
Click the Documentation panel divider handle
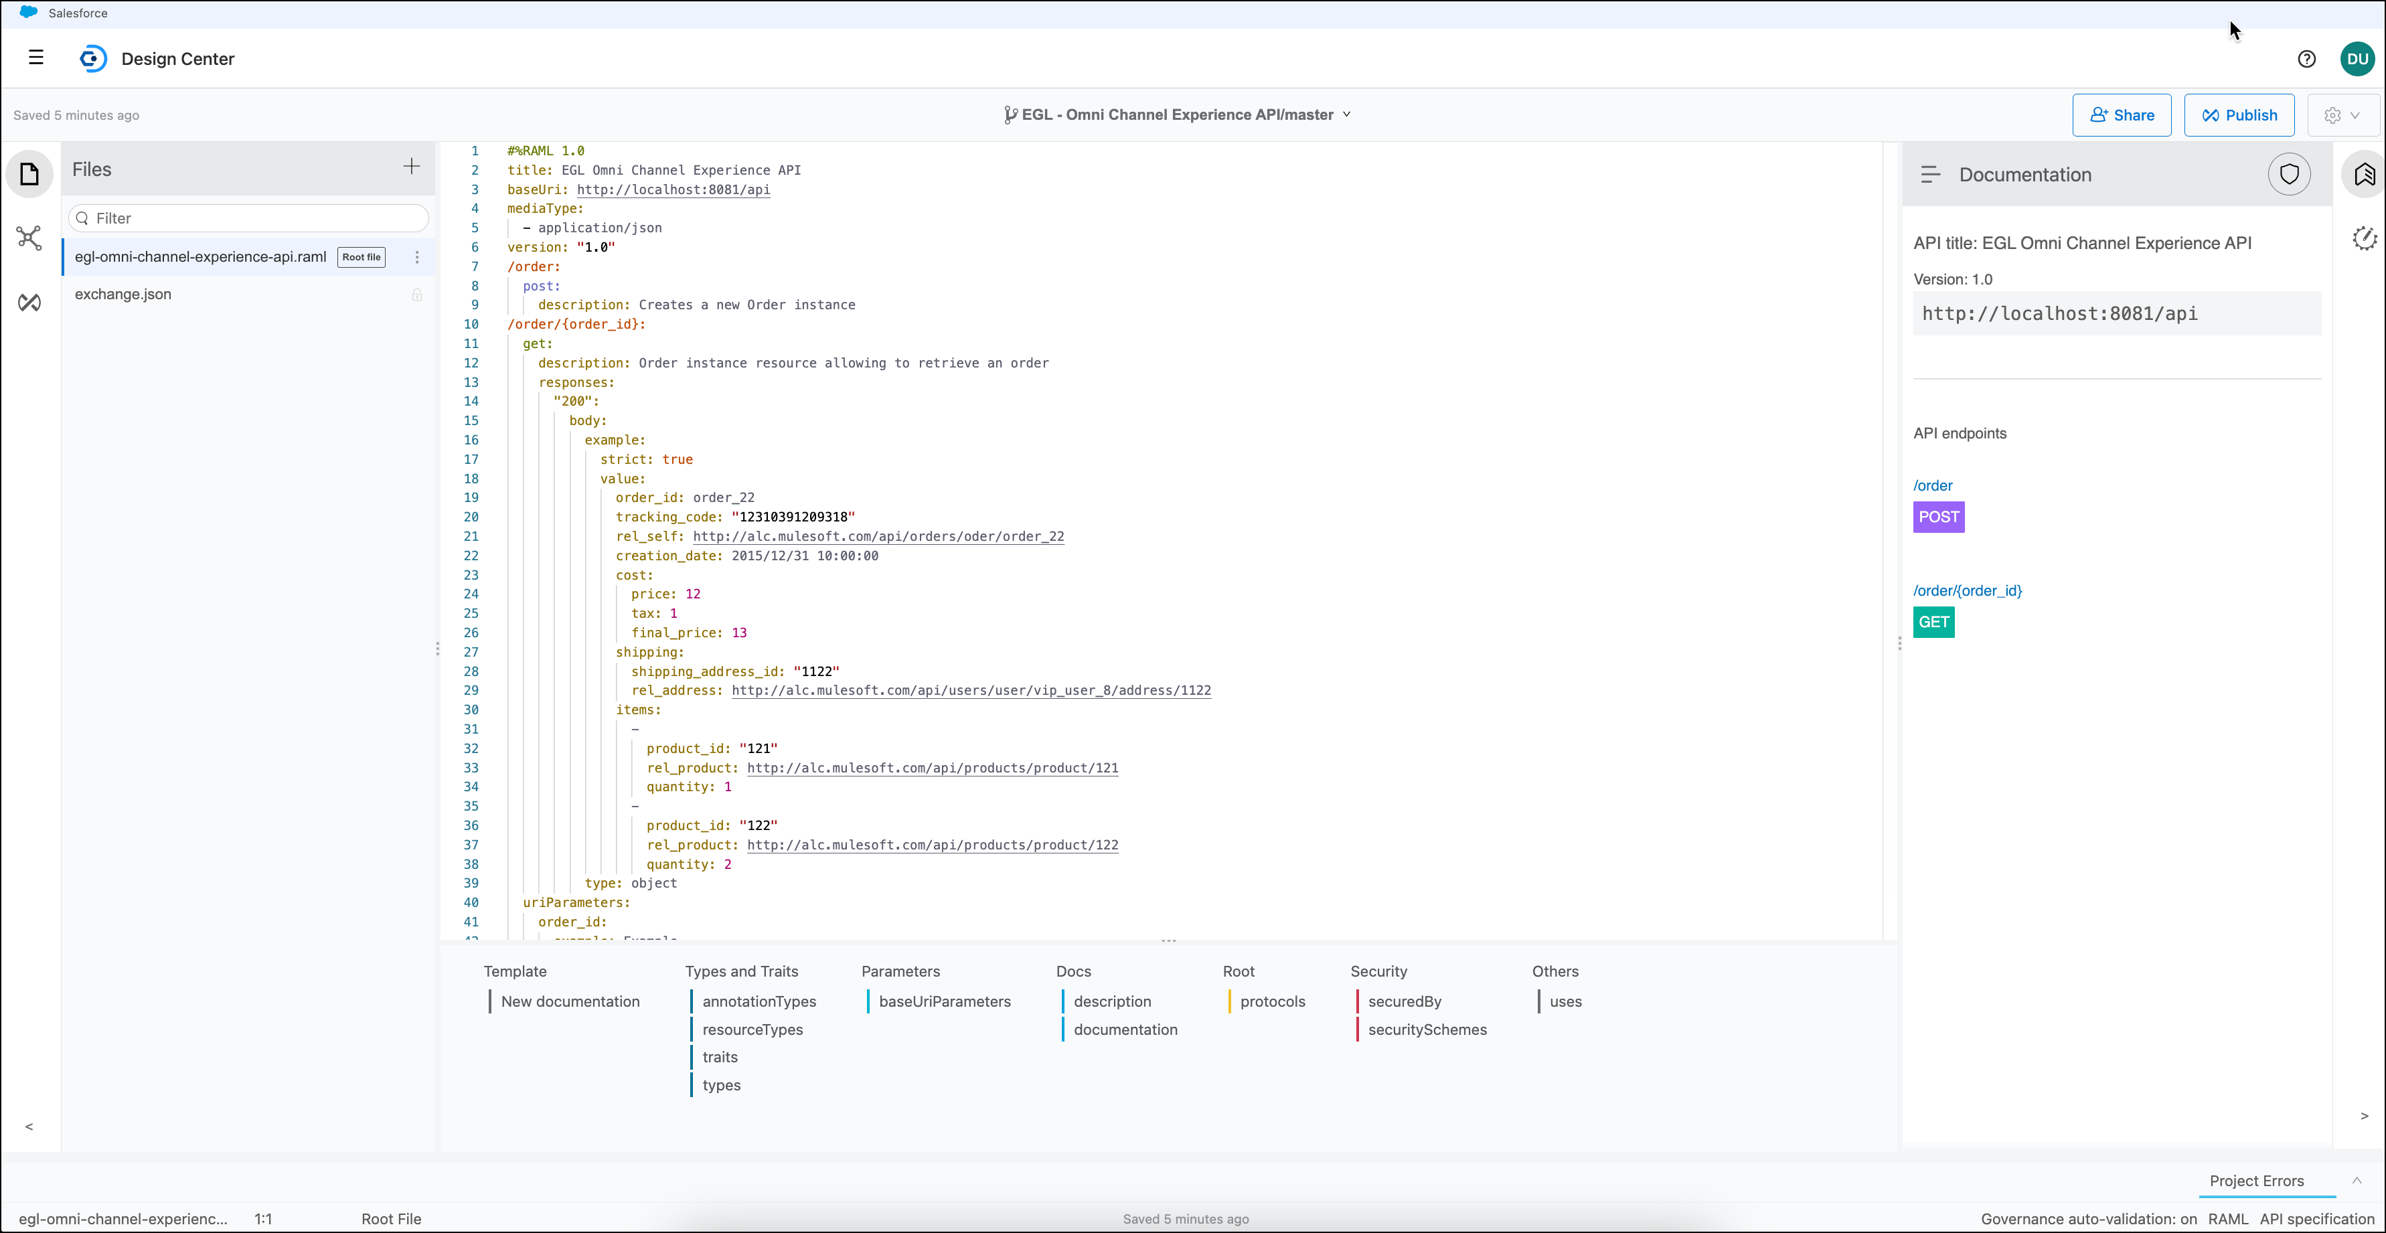point(1899,643)
